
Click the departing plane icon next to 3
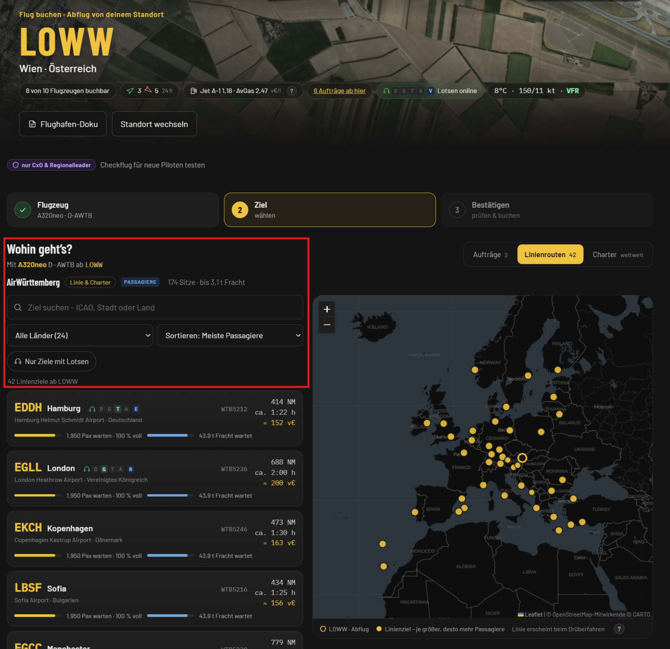[130, 91]
